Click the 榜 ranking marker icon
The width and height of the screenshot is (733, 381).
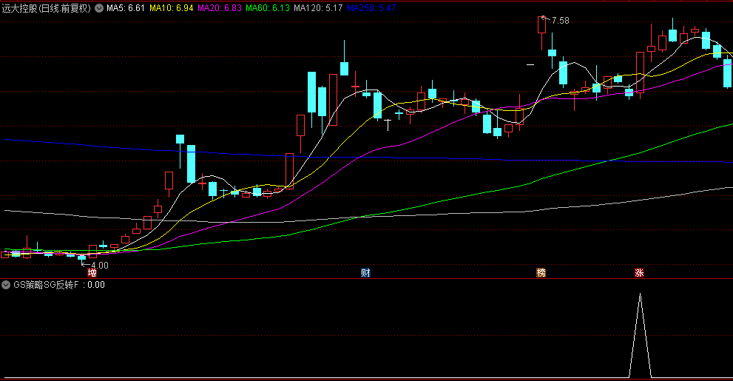pyautogui.click(x=541, y=272)
